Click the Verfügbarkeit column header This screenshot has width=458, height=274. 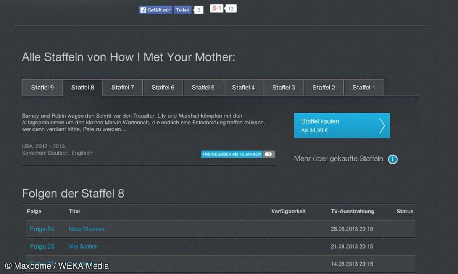click(289, 211)
